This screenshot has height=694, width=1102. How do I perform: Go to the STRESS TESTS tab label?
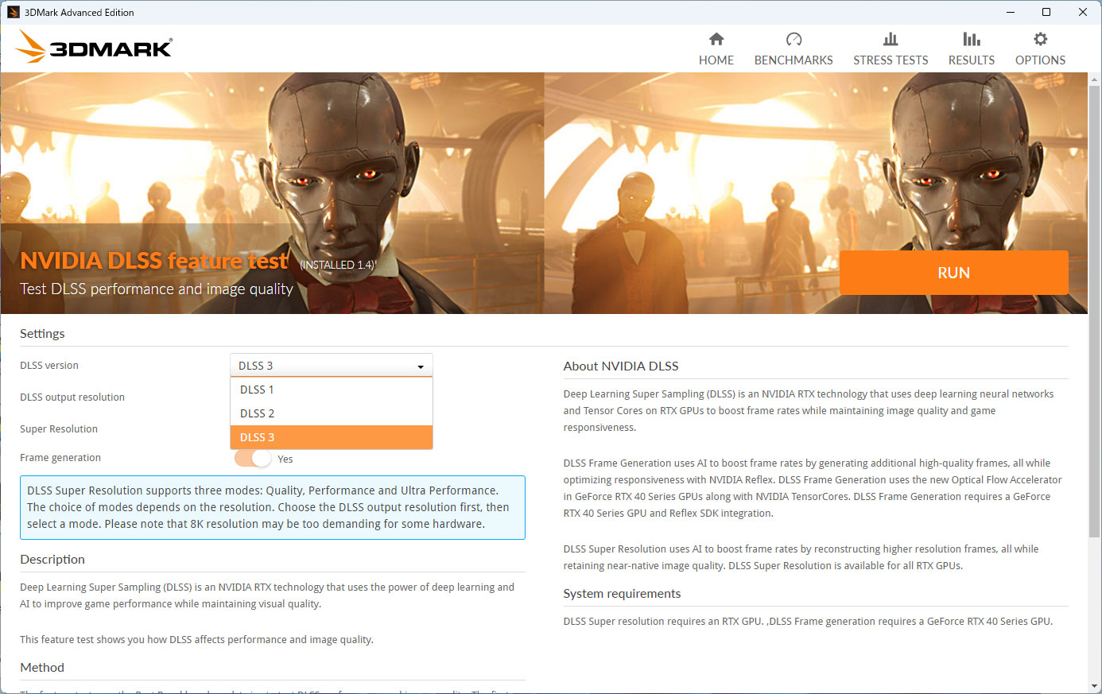tap(891, 60)
